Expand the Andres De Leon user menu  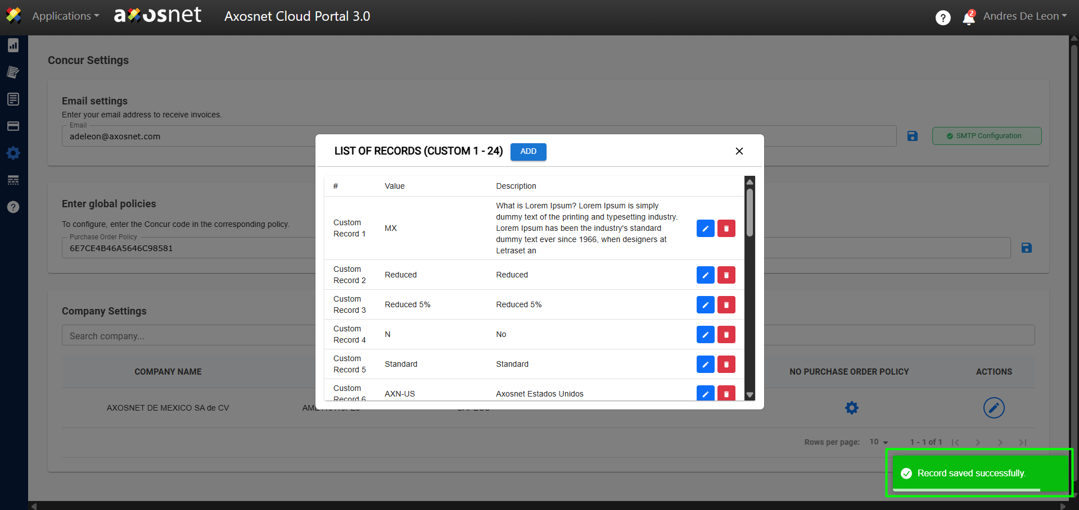(1024, 16)
